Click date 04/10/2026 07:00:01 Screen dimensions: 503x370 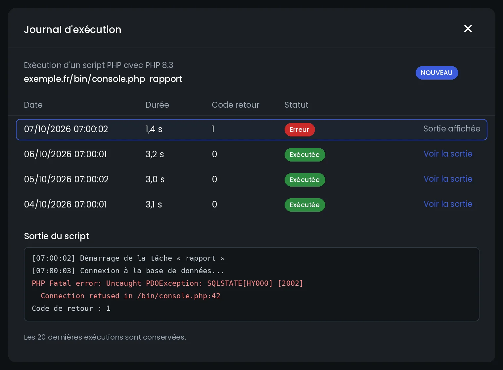pos(65,204)
